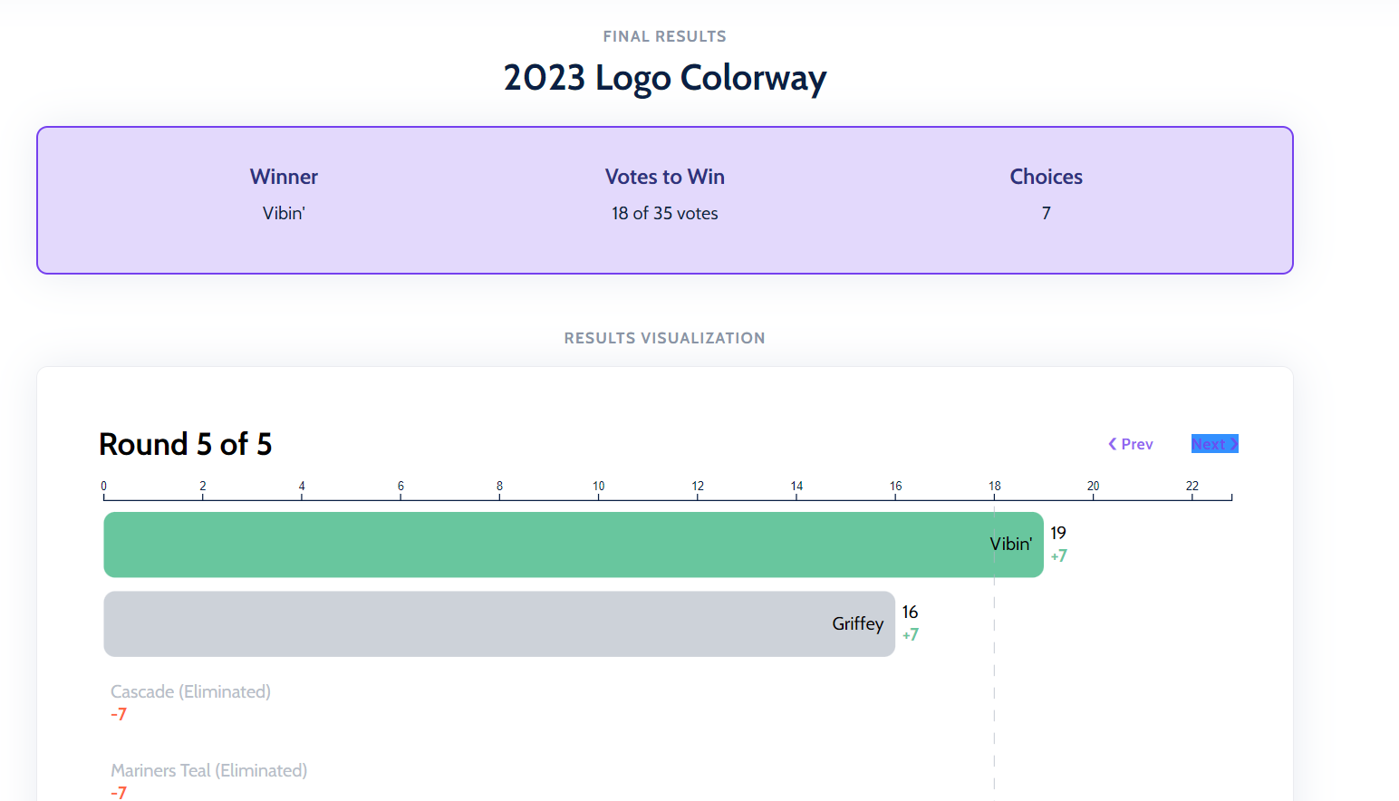Click the 2023 Logo Colorway title
This screenshot has height=801, width=1399.
click(664, 78)
